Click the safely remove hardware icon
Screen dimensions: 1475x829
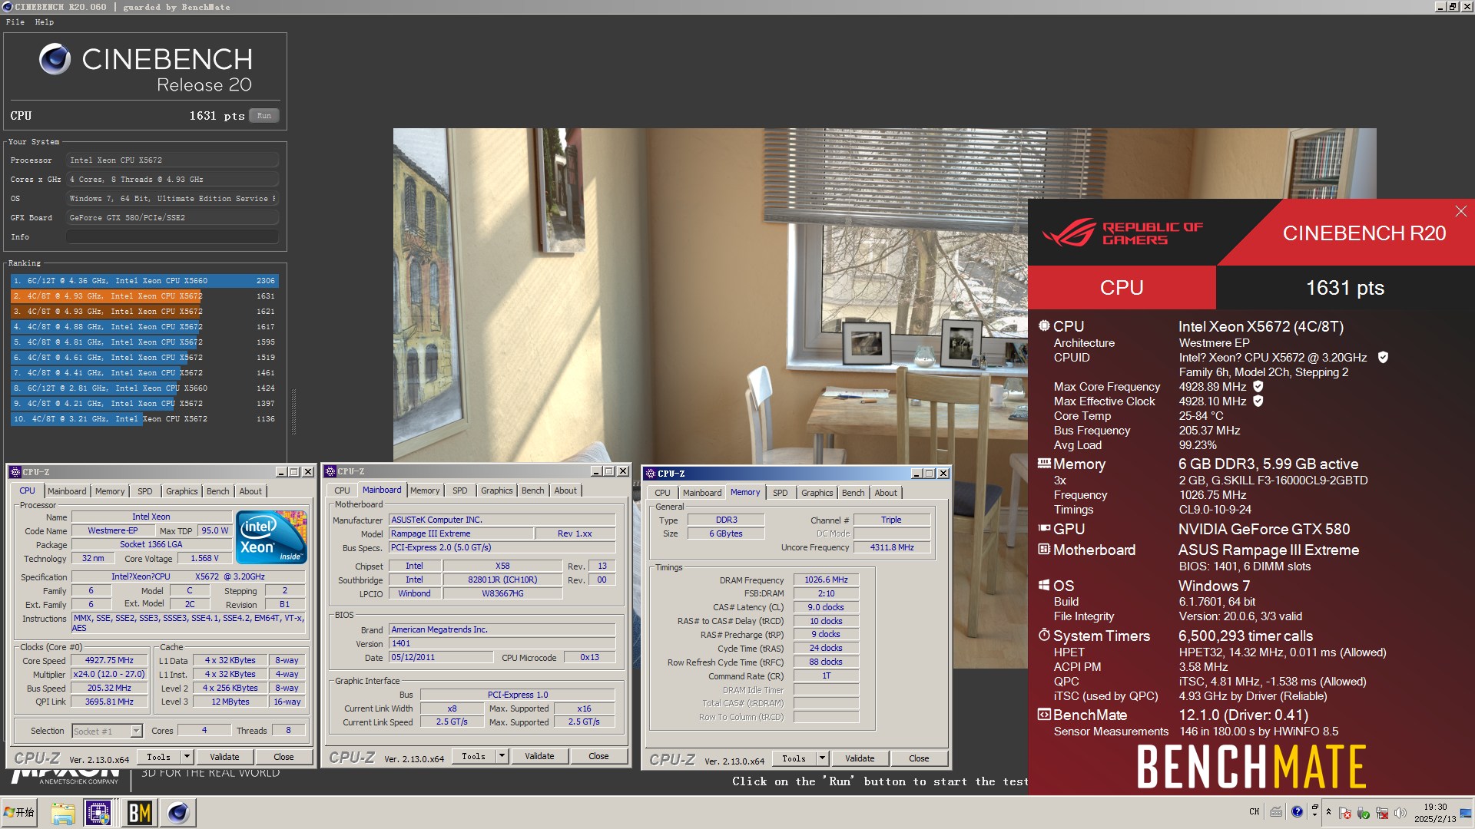coord(1364,813)
